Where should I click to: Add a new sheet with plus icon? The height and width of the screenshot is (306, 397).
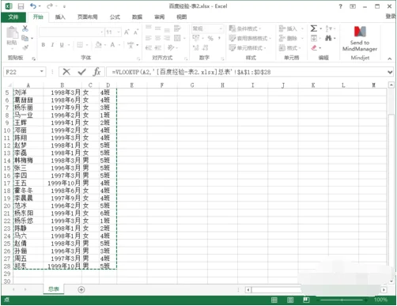click(81, 289)
